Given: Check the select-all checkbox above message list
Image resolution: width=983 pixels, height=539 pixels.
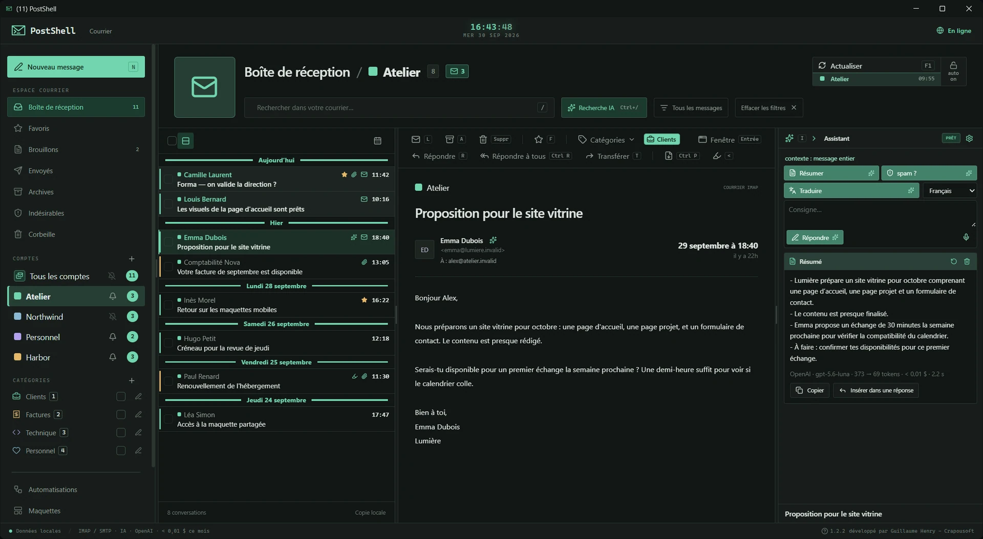Looking at the screenshot, I should [172, 141].
